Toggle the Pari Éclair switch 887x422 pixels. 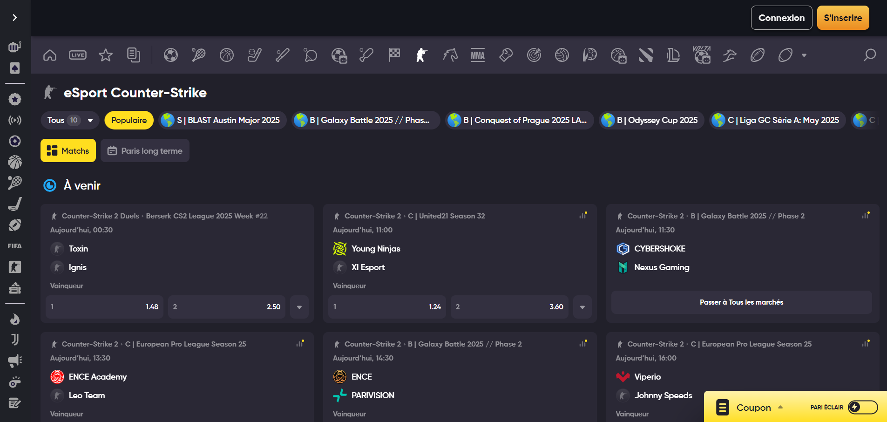coord(863,407)
